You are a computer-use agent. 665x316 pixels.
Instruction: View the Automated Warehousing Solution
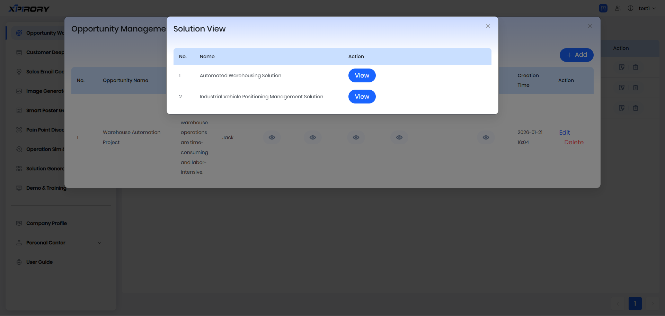362,75
